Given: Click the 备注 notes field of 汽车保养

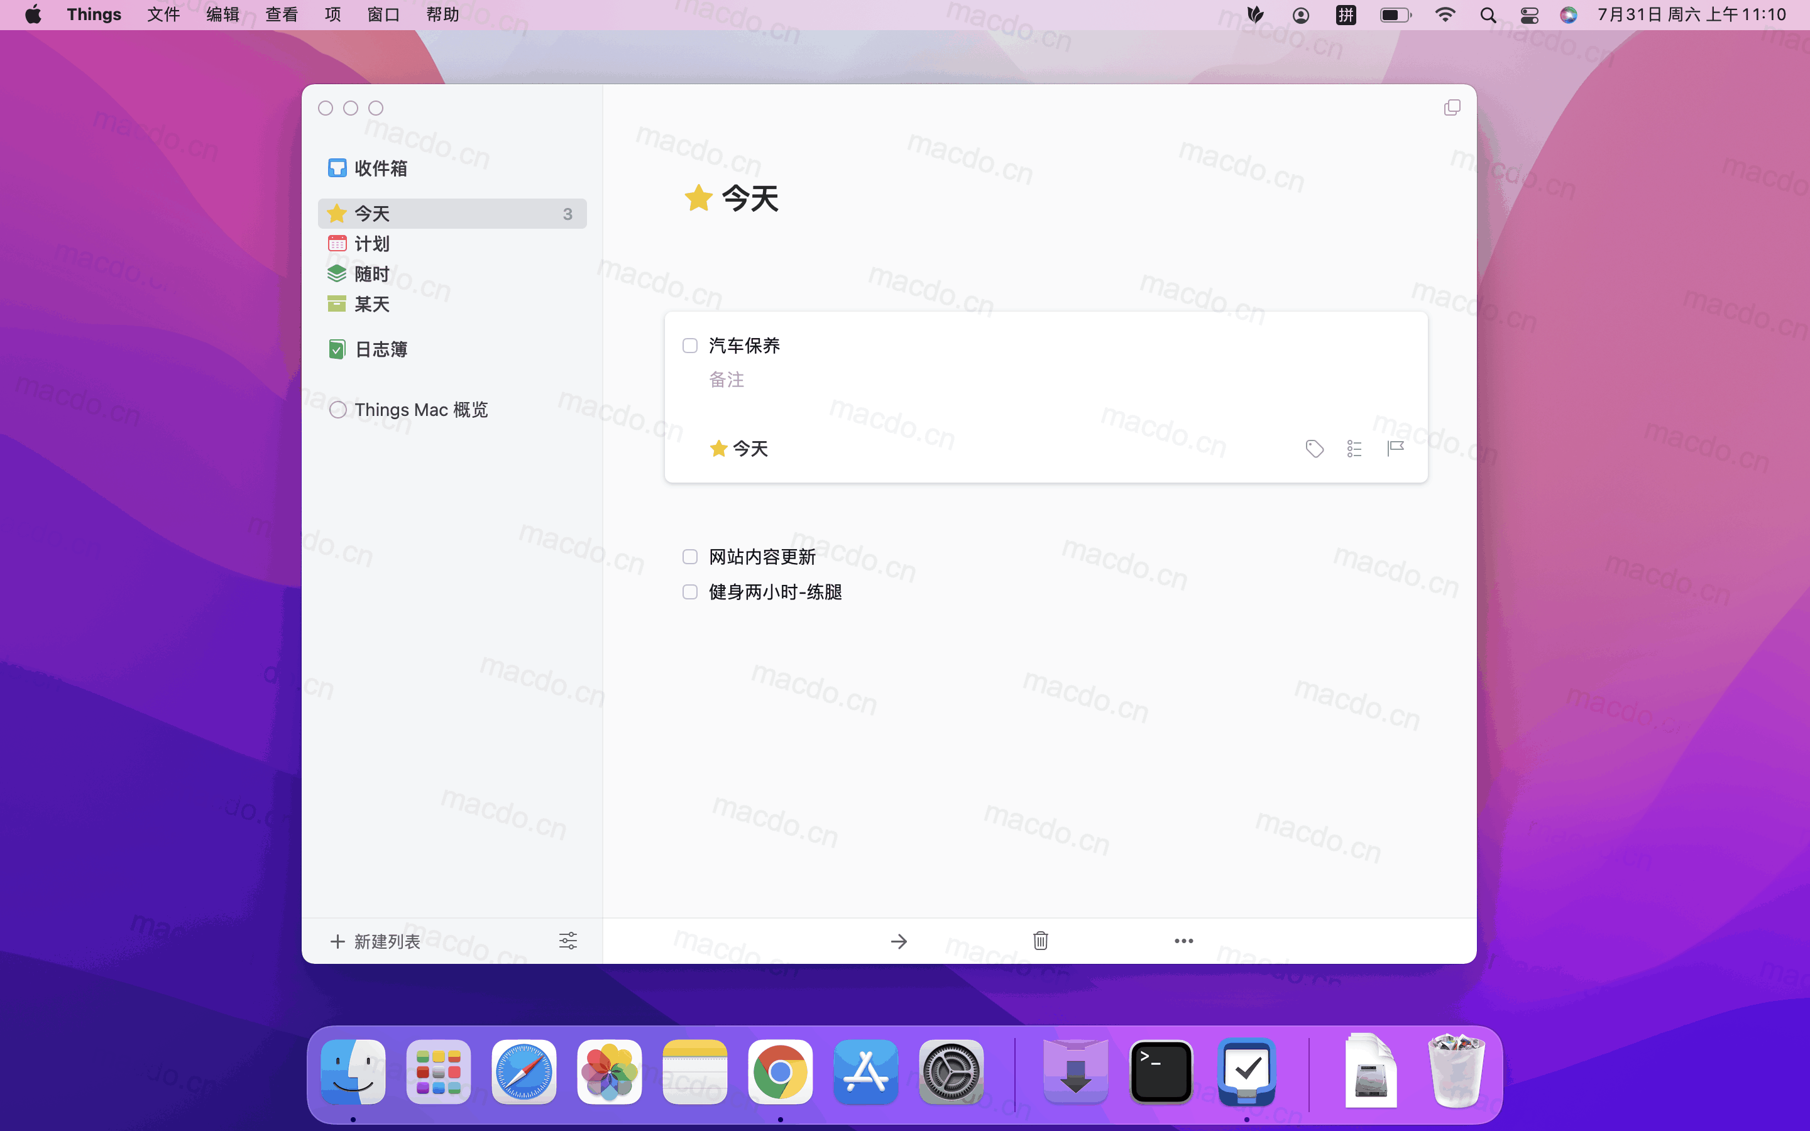Looking at the screenshot, I should [727, 380].
